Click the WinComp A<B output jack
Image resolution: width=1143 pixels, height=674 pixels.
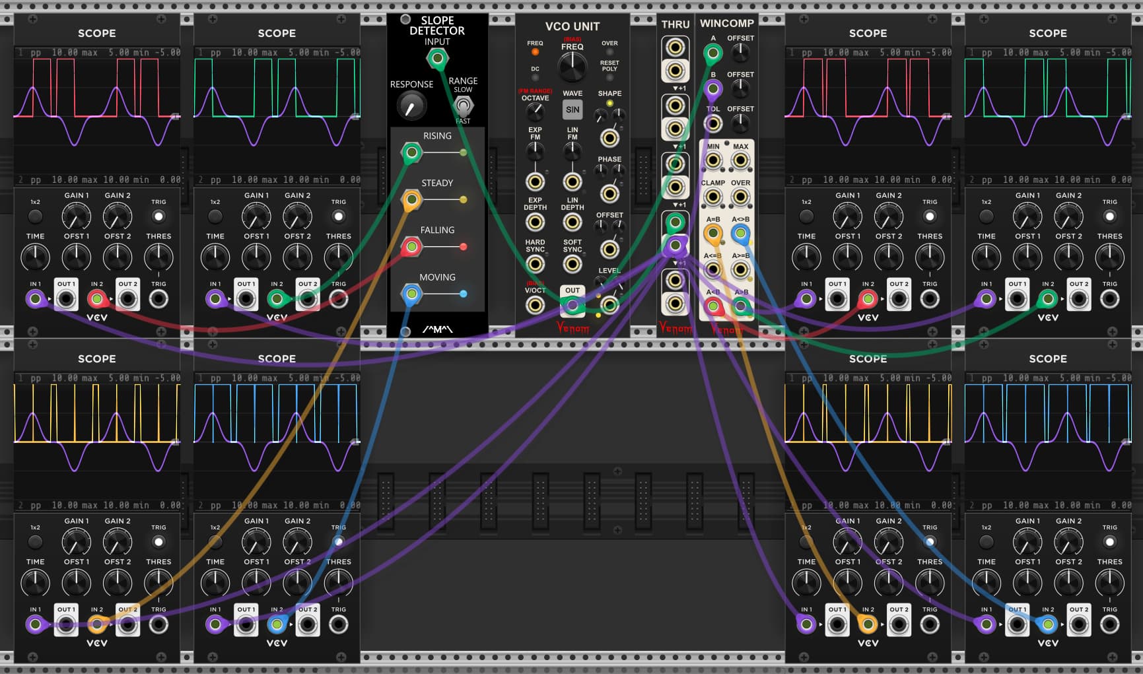coord(713,306)
